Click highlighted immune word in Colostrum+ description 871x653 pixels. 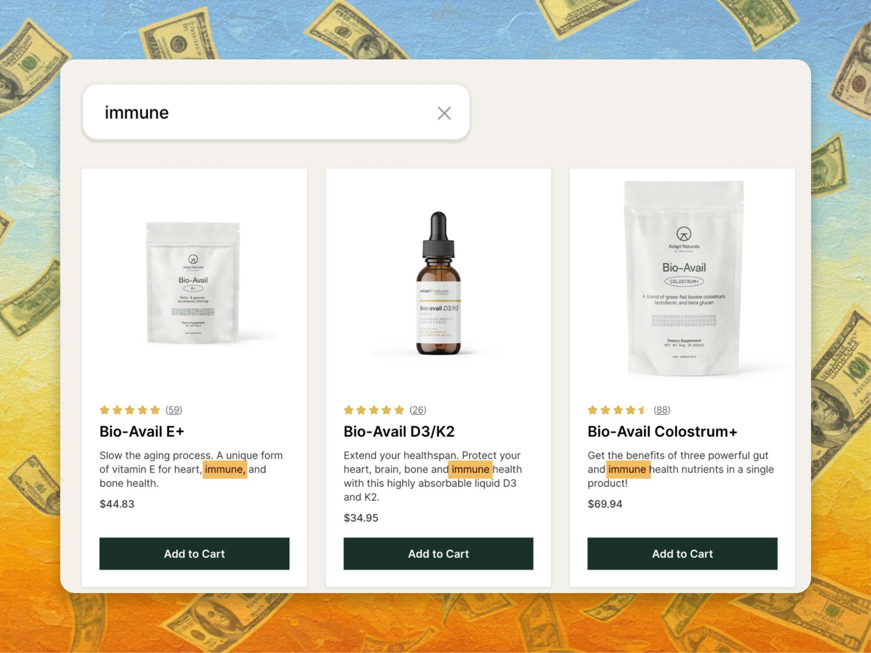coord(628,469)
